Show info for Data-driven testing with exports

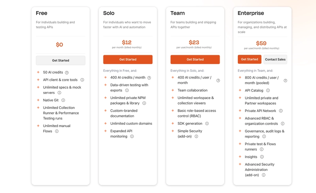(127, 90)
